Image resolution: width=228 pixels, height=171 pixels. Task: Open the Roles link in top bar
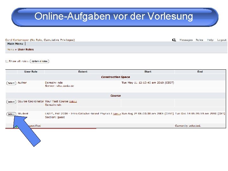(199, 40)
